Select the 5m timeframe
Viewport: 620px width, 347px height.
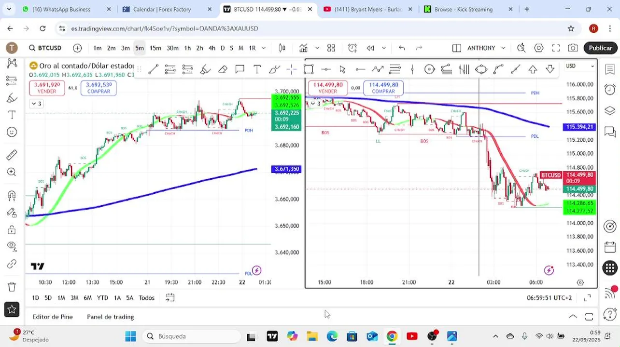click(140, 48)
